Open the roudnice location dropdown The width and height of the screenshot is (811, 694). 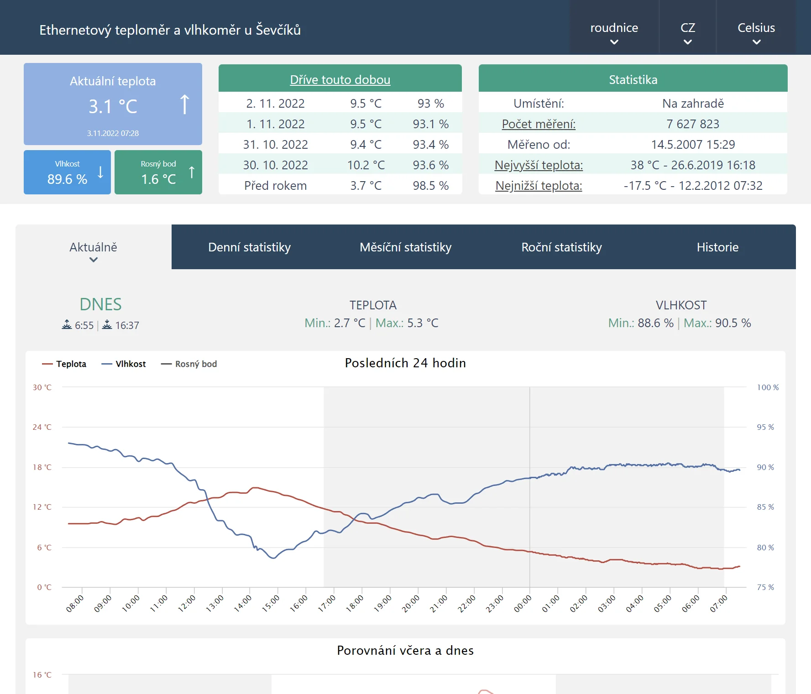click(x=614, y=33)
